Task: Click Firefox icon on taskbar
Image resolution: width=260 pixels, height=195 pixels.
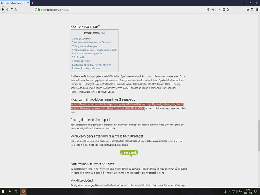Action: [23, 191]
